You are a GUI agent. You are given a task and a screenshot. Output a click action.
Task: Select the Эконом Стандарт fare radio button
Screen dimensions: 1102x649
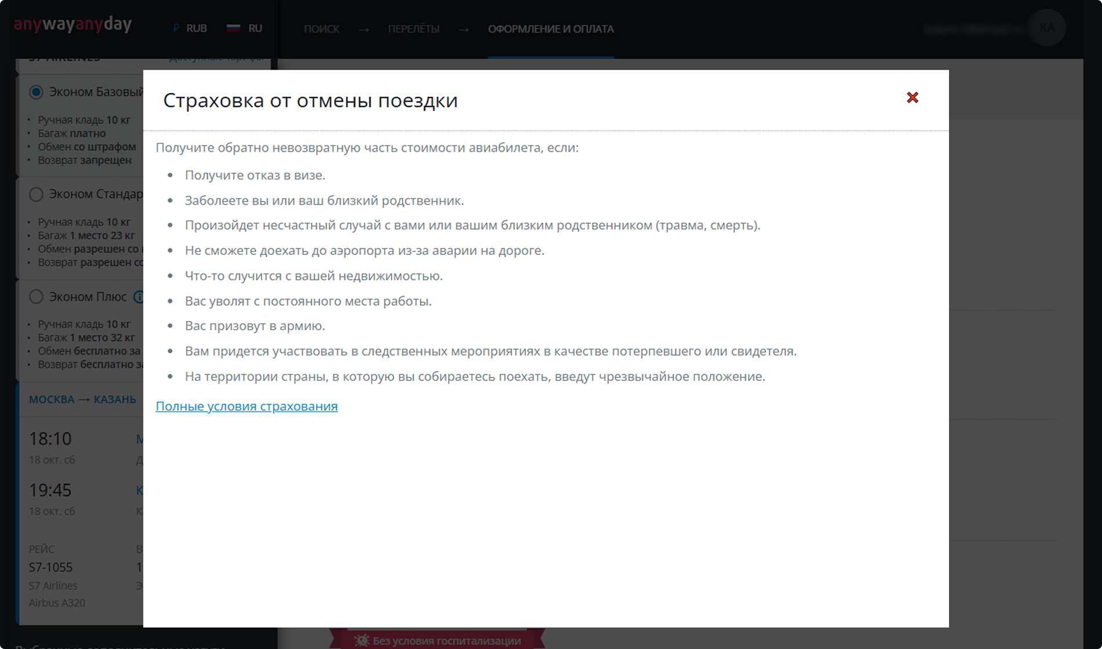click(36, 194)
